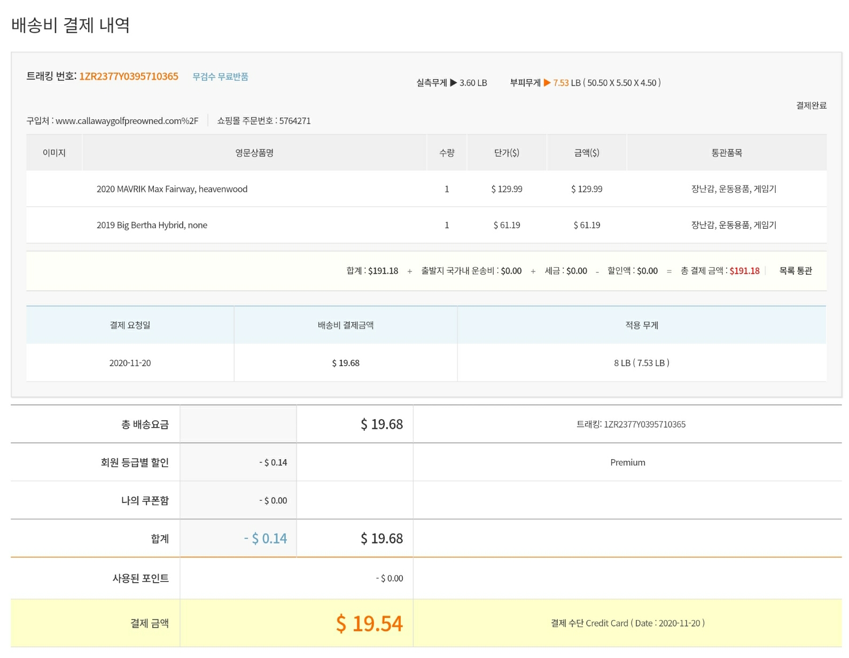The width and height of the screenshot is (849, 658).
Task: Click the 목록 통관 label
Action: coord(795,271)
